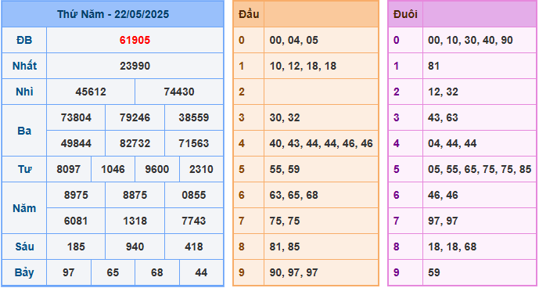Click Đuôi row values 12, 32
539x288 pixels.
pos(443,92)
